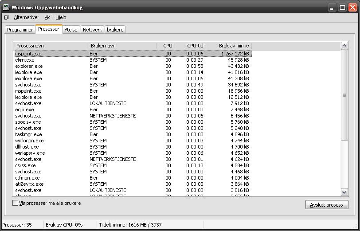Enable Vis prosesser fra alle brukere

click(15, 203)
